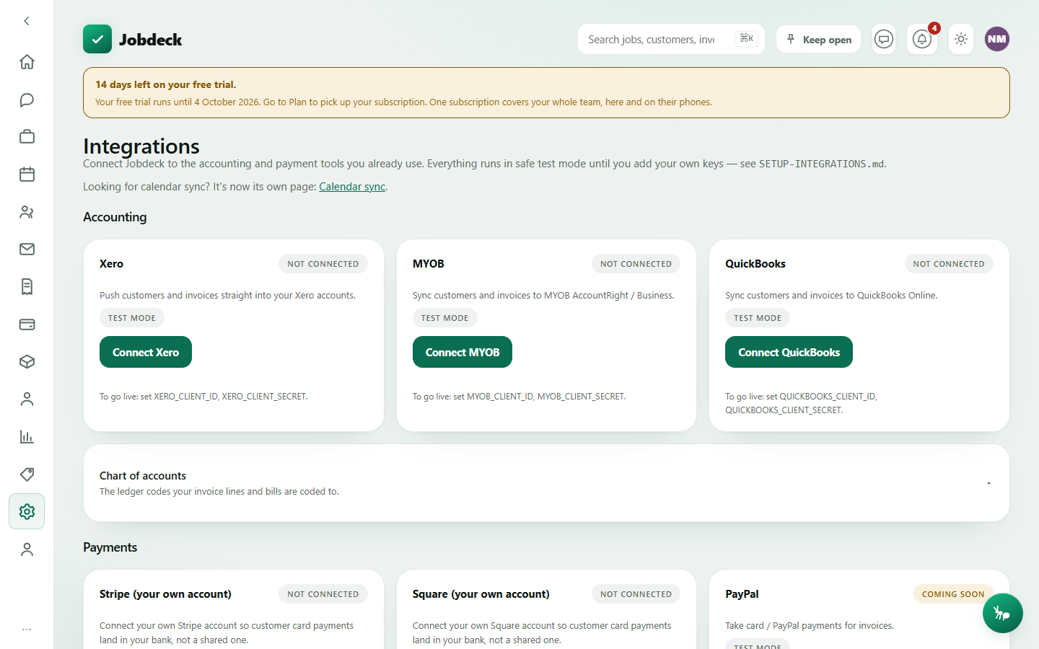Click the MYOB_CLIENT_ID go-live instruction text
The width and height of the screenshot is (1039, 649).
519,397
